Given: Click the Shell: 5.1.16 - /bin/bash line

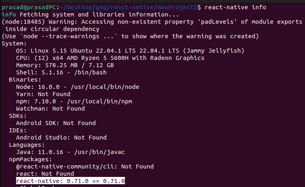Looking at the screenshot, I should pyautogui.click(x=61, y=72).
